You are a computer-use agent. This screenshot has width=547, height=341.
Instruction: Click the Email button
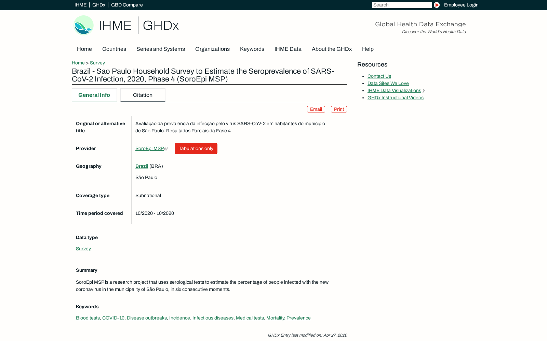tap(316, 109)
